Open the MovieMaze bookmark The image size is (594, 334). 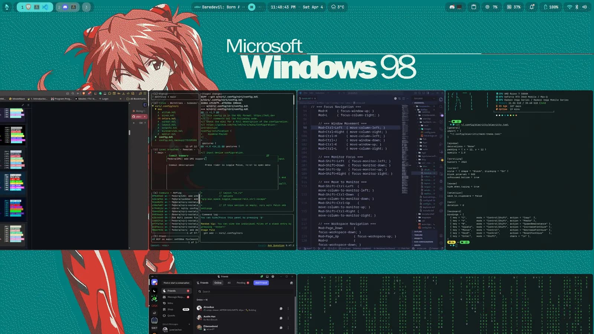[x=17, y=99]
